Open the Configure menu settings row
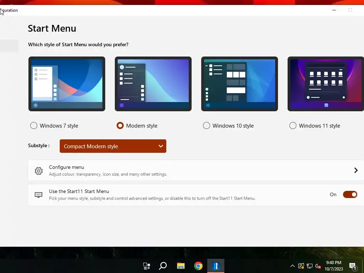364x273 pixels. pyautogui.click(x=196, y=170)
